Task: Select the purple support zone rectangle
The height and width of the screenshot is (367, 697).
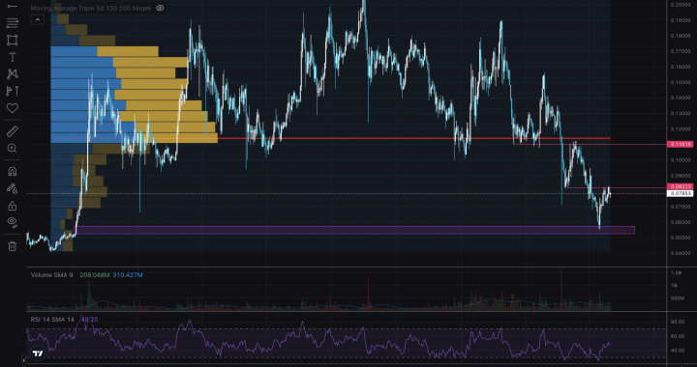Action: coord(354,230)
